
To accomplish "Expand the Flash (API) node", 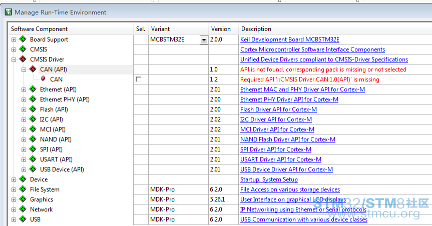I will pos(24,109).
